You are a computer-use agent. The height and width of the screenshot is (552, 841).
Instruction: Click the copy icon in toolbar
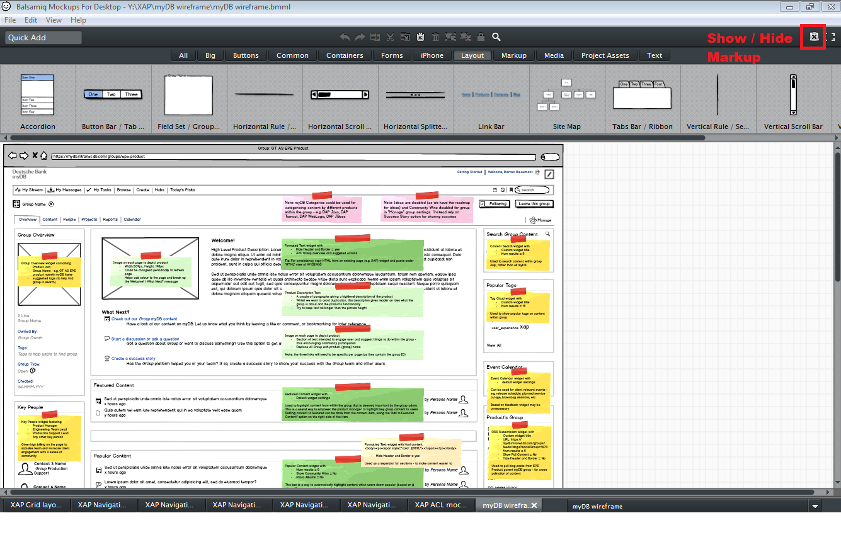[x=405, y=37]
